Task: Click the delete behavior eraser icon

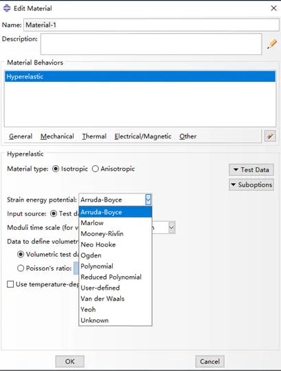Action: click(270, 136)
